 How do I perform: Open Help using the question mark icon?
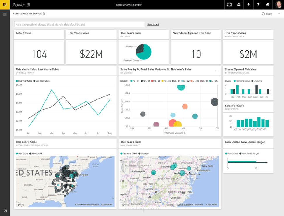point(258,5)
